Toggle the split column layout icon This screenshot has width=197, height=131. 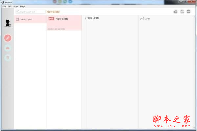[x=188, y=12]
